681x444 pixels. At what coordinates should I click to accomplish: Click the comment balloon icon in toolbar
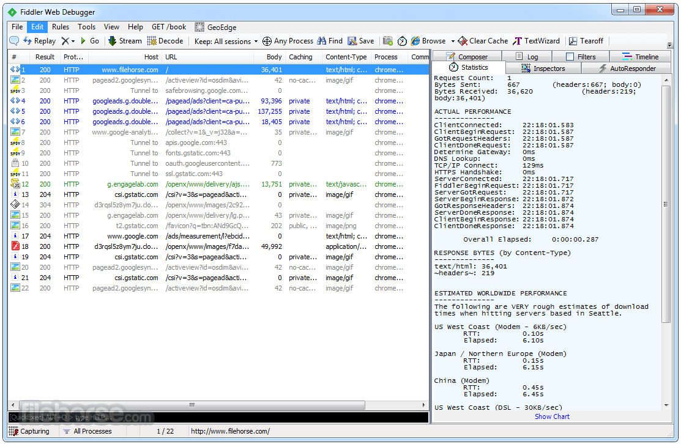(x=14, y=41)
